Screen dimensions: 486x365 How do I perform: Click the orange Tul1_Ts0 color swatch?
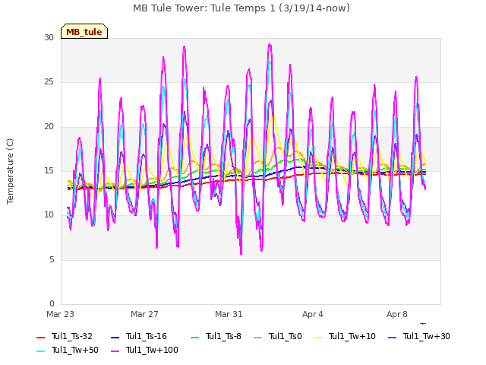click(257, 338)
